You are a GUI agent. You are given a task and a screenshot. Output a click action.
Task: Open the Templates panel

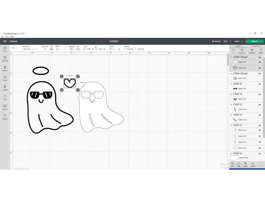(5, 59)
